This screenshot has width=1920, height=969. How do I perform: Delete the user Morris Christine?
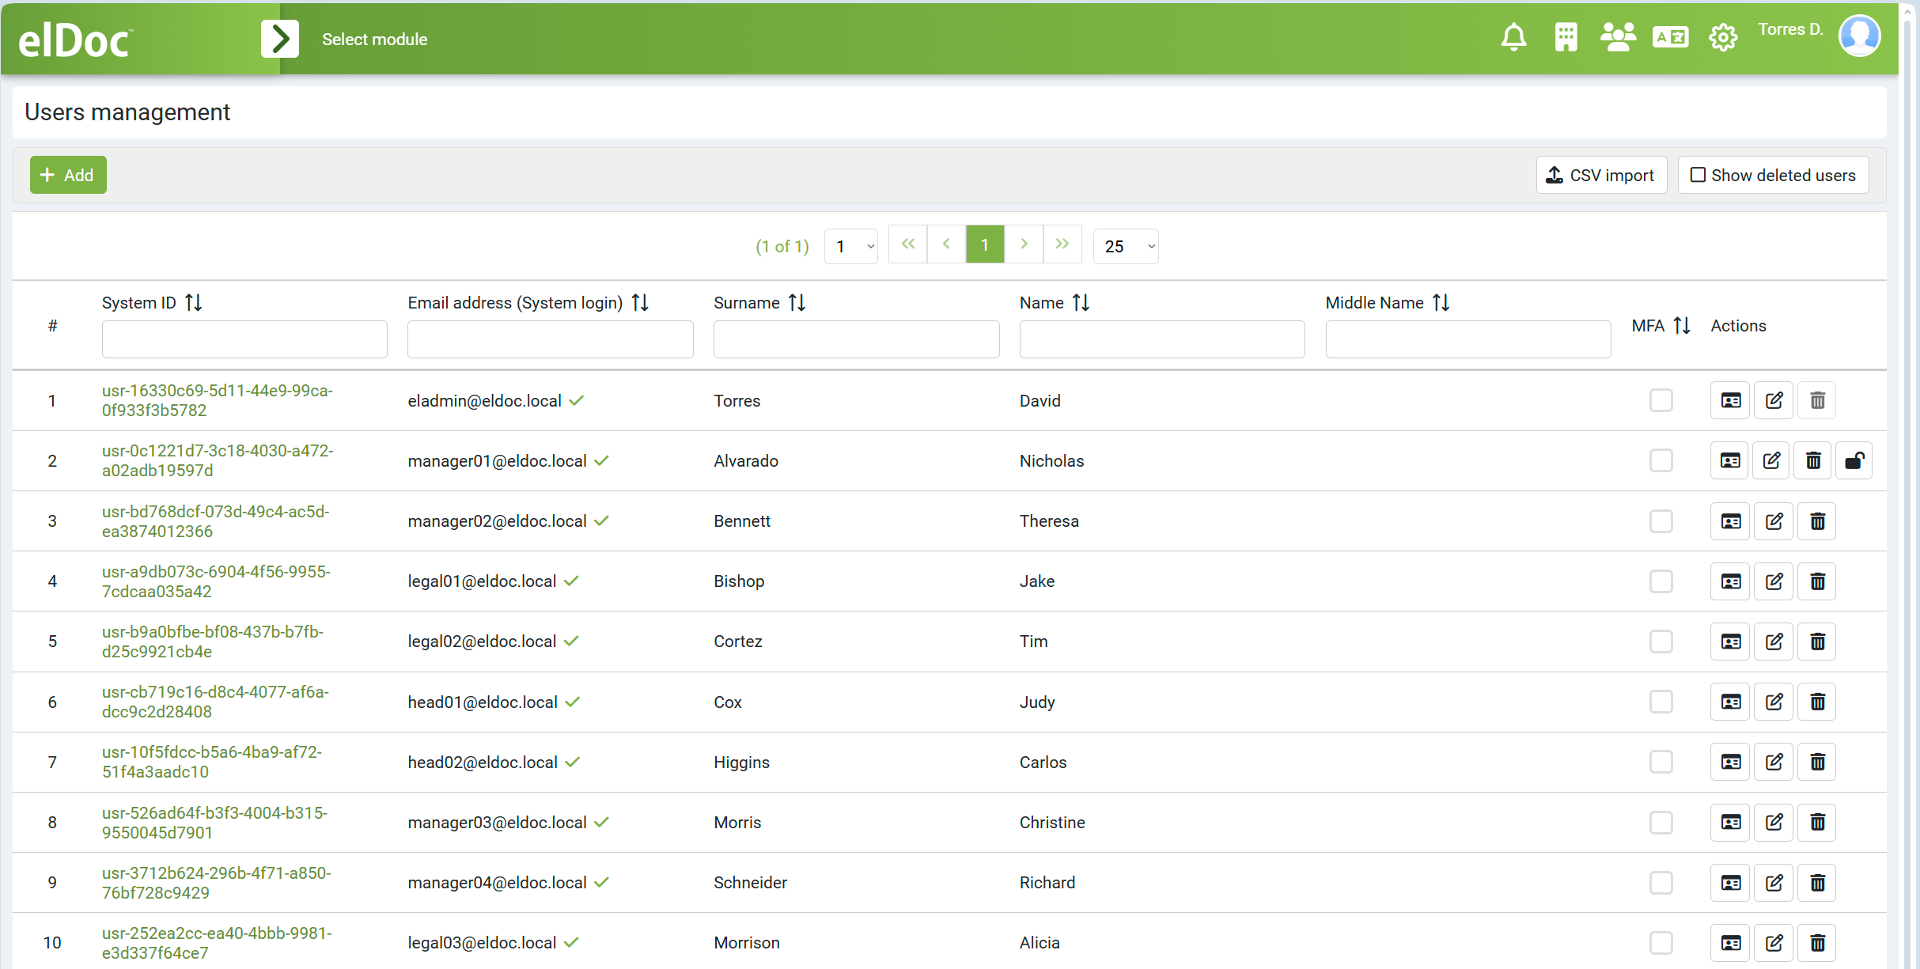point(1817,823)
